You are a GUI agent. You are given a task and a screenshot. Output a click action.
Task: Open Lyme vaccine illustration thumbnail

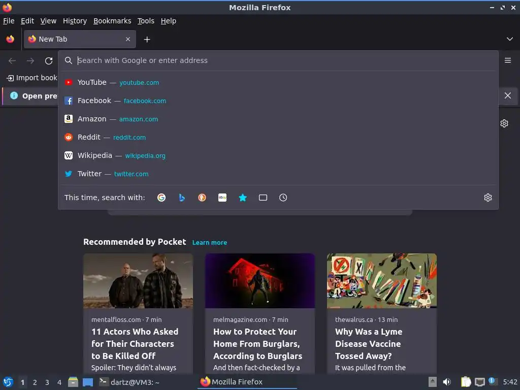pyautogui.click(x=382, y=281)
